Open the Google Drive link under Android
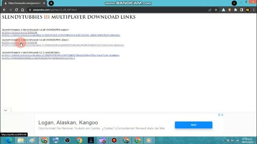 (x=61, y=55)
